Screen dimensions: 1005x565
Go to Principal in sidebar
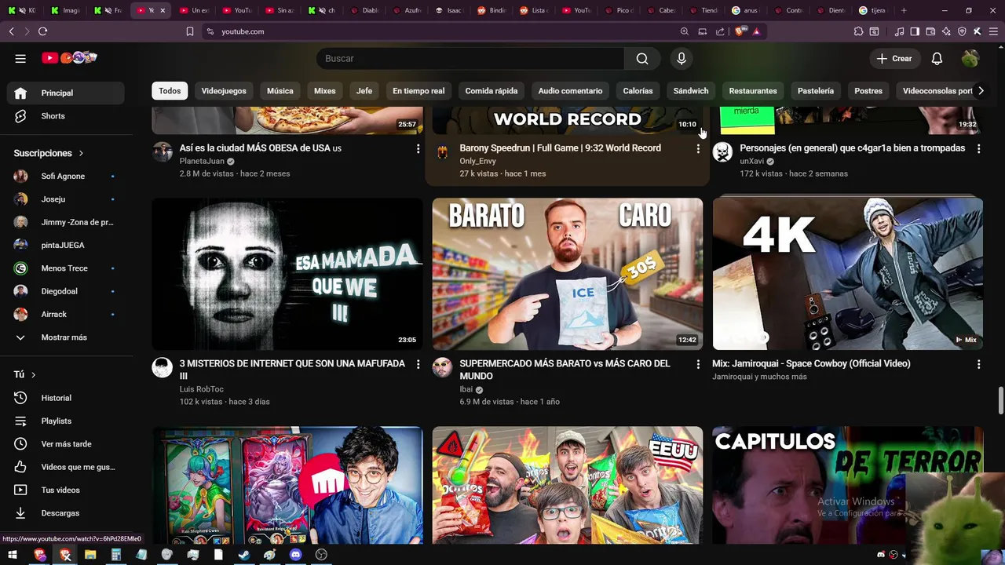(66, 93)
